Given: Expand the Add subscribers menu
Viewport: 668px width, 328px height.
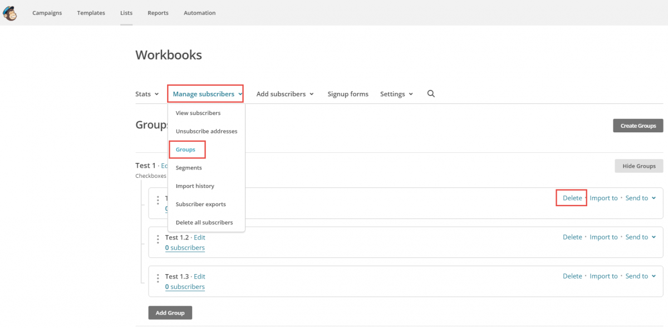Looking at the screenshot, I should coord(285,94).
